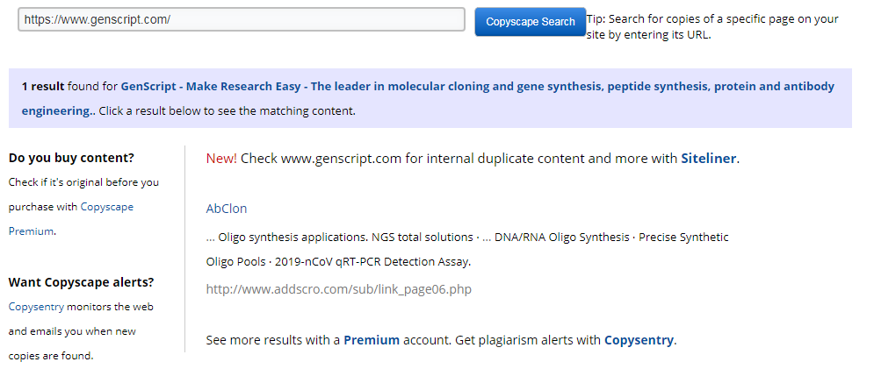The height and width of the screenshot is (369, 874).
Task: Click the "Want Copyscape alerts?" heading
Action: pos(81,282)
